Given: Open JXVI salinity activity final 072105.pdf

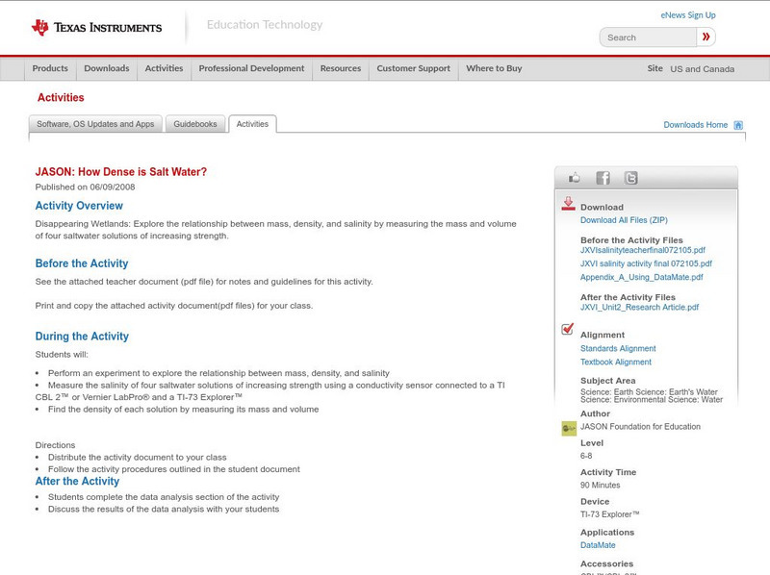Looking at the screenshot, I should tap(646, 264).
